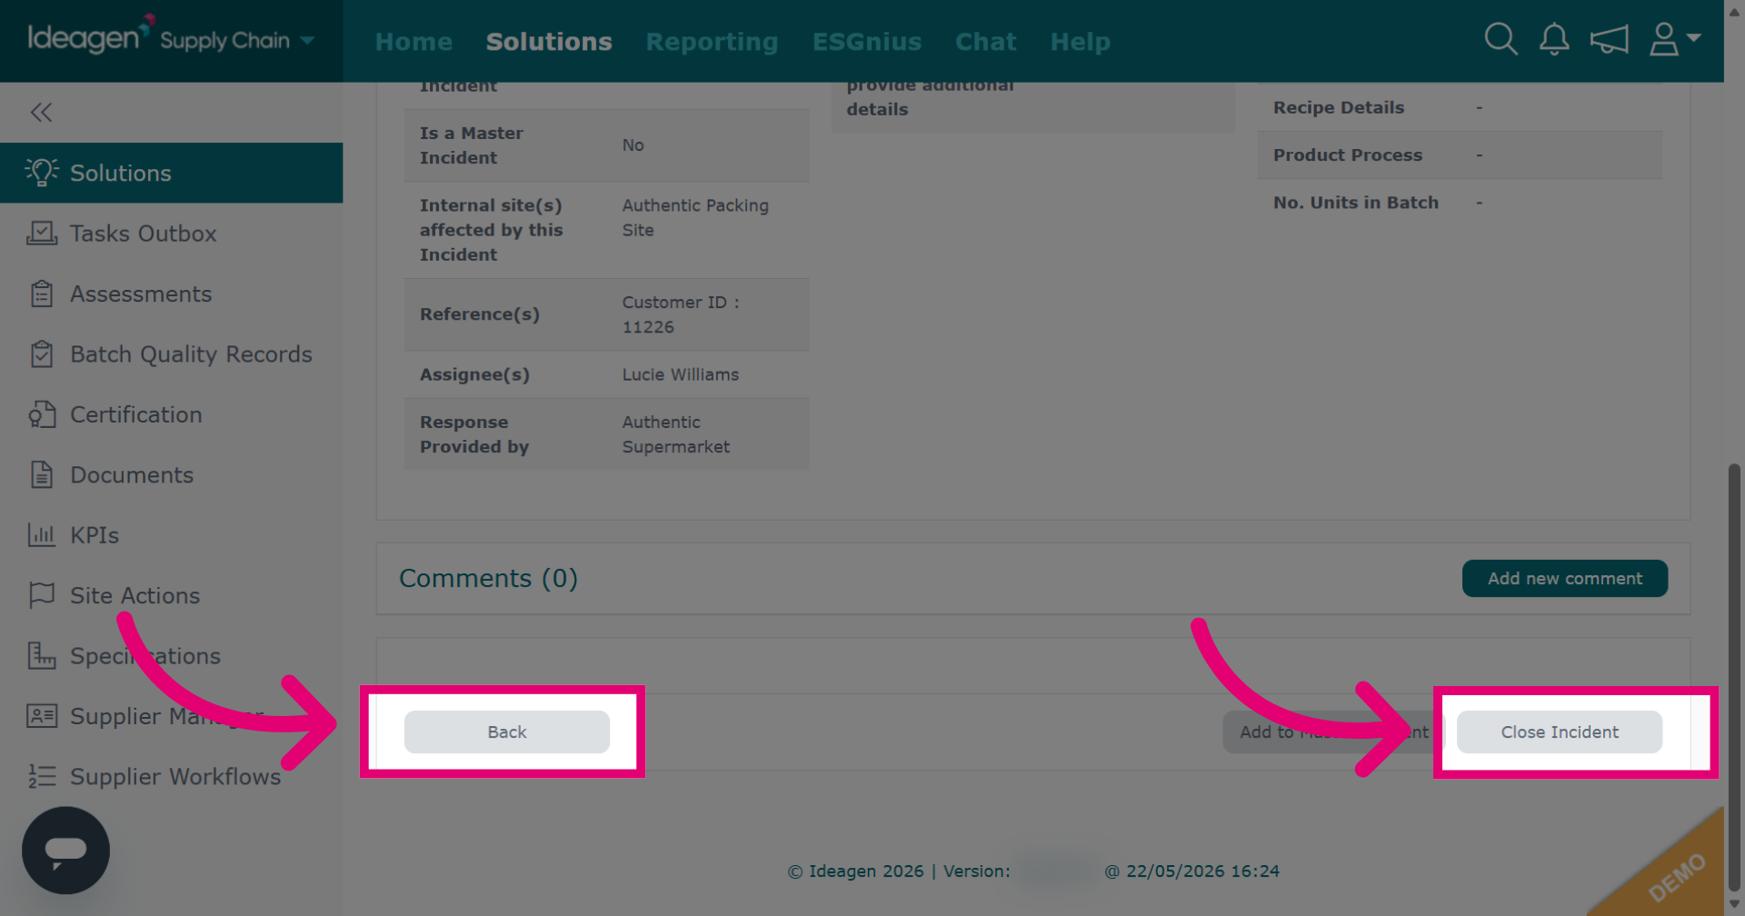Open the user account menu icon
Viewport: 1745px width, 916px height.
pyautogui.click(x=1674, y=39)
